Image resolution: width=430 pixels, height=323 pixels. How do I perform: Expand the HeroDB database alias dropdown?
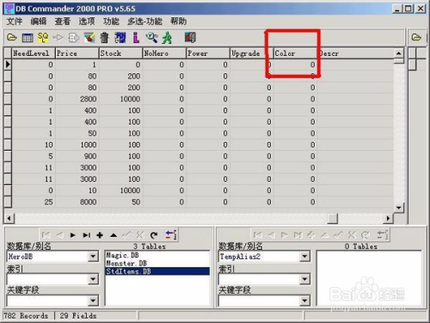coord(93,256)
